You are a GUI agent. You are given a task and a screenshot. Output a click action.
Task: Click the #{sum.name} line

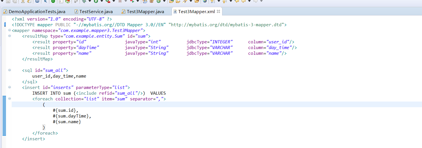point(67,122)
